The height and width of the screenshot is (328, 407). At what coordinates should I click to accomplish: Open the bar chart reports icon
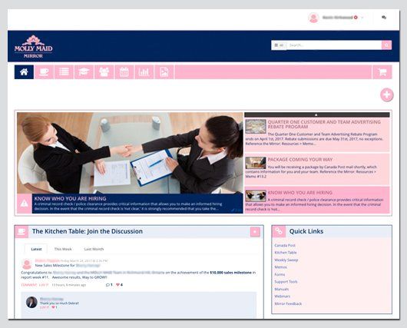pos(144,72)
